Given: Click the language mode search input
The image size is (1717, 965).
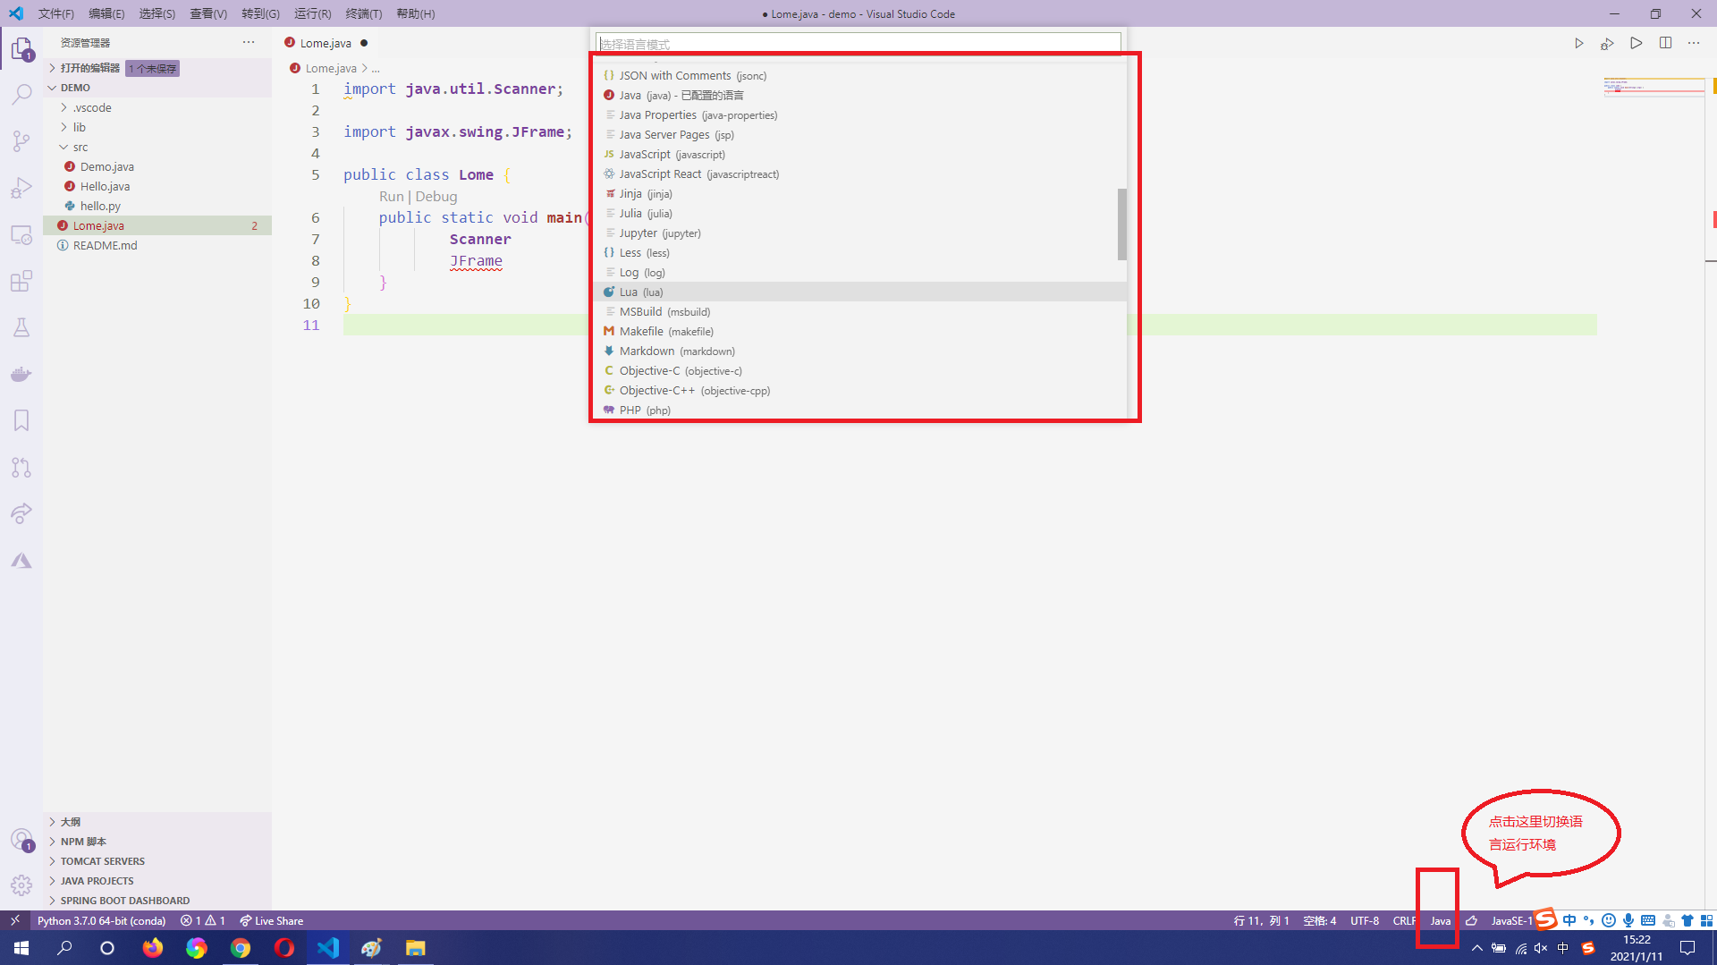Looking at the screenshot, I should pos(858,44).
